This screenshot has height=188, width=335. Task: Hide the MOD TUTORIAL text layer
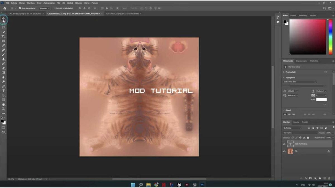click(x=284, y=144)
